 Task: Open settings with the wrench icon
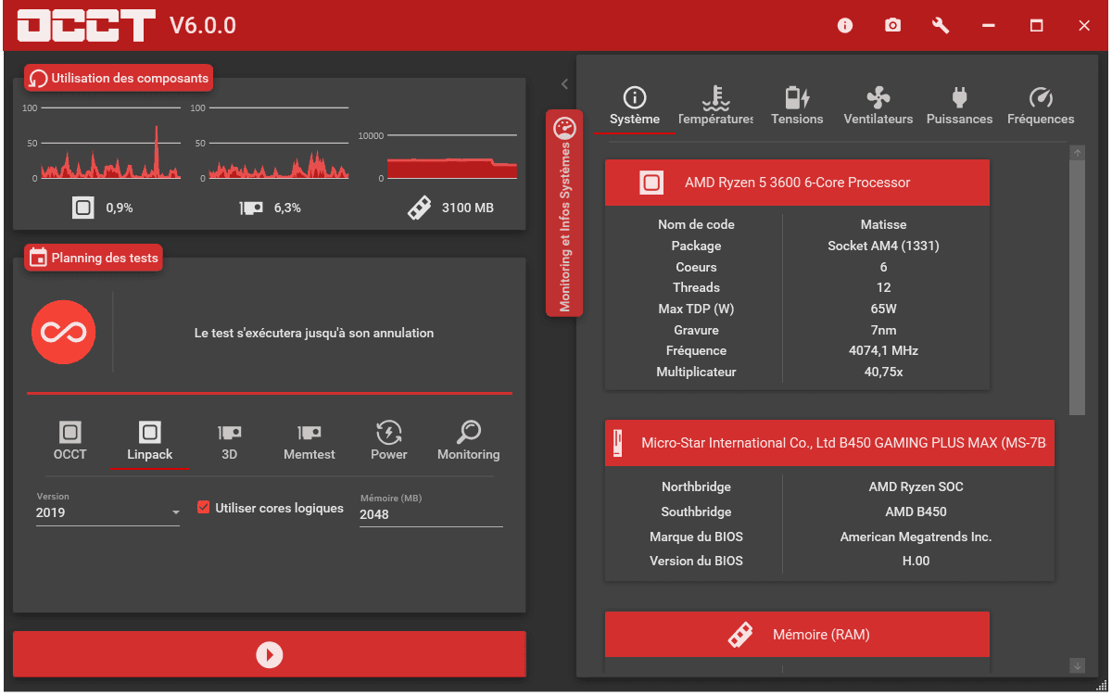941,26
